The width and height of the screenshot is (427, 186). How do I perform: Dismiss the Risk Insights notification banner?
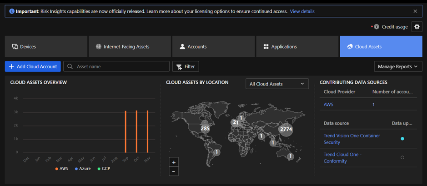click(415, 11)
